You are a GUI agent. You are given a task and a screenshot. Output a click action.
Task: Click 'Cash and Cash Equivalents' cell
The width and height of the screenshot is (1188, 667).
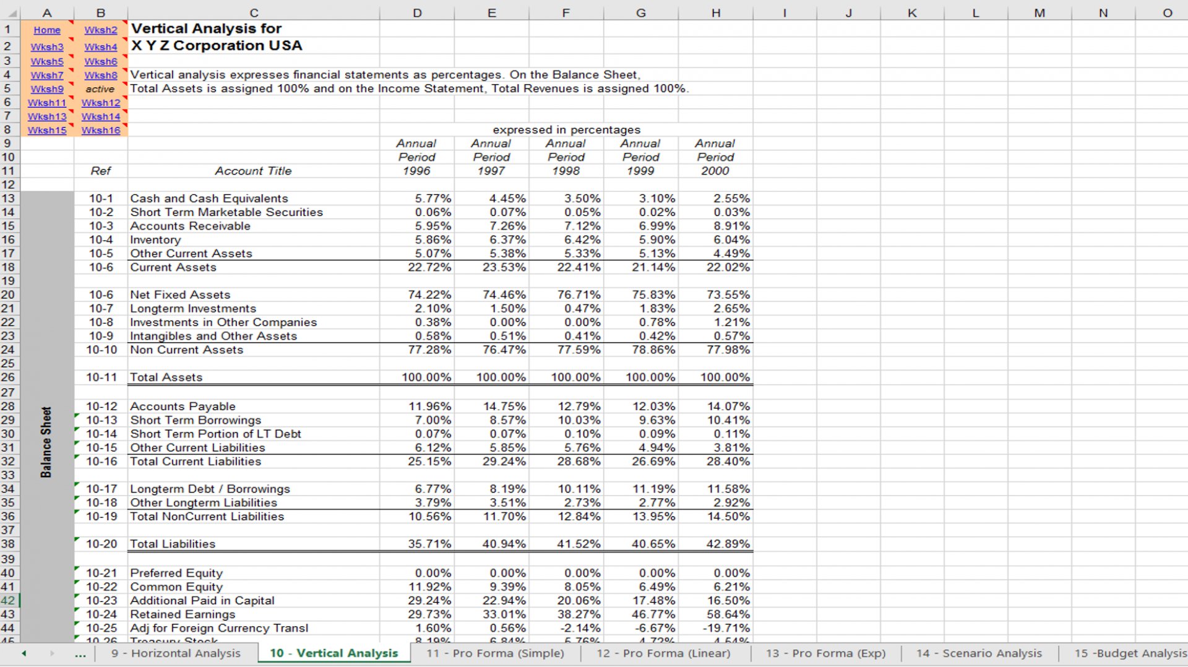click(x=254, y=199)
